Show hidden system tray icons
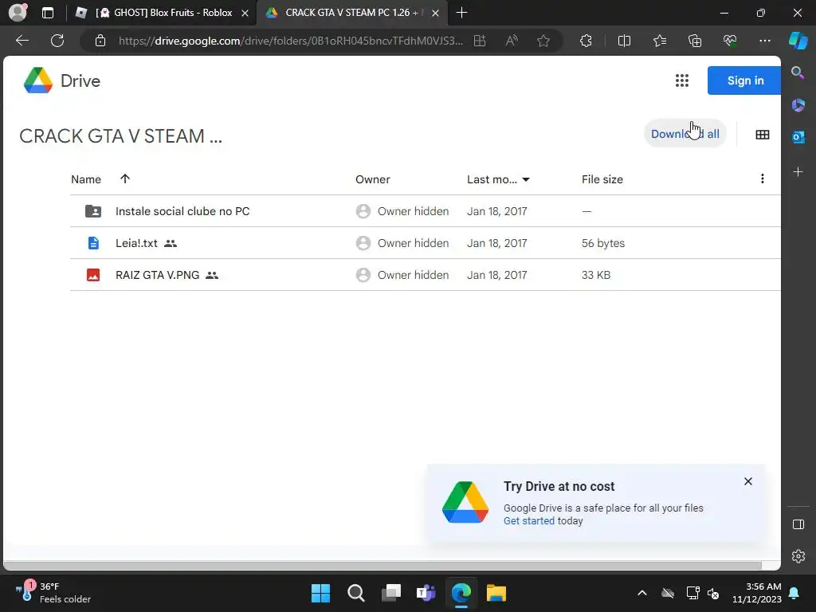This screenshot has height=612, width=816. click(642, 593)
